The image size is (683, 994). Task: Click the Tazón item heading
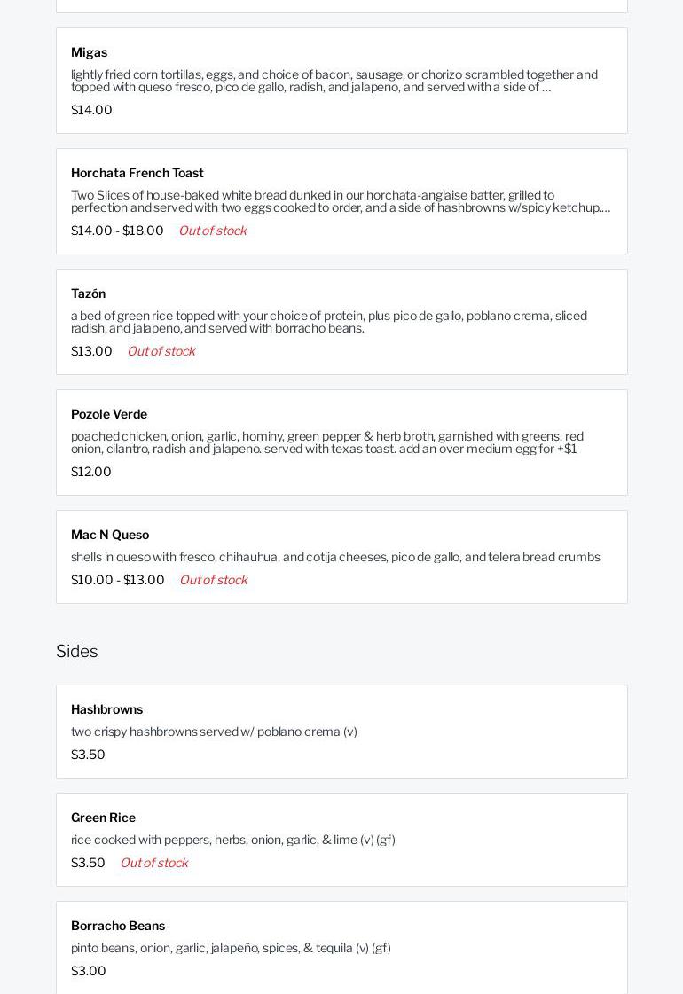[88, 294]
